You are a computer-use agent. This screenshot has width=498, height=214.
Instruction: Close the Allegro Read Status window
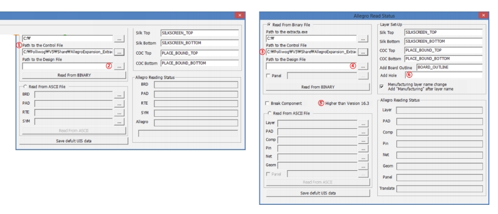(x=484, y=15)
